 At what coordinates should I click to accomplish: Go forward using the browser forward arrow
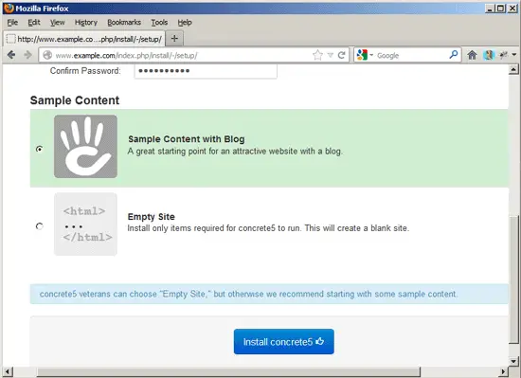pos(27,55)
